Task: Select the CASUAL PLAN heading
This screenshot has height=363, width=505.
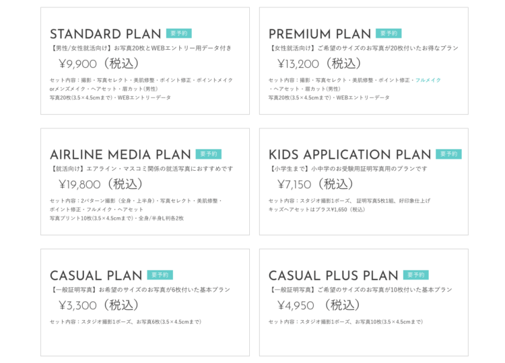Action: tap(96, 276)
